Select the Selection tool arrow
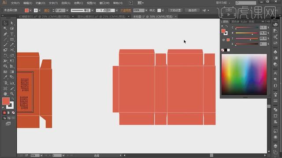The width and height of the screenshot is (282, 158). pos(5,23)
